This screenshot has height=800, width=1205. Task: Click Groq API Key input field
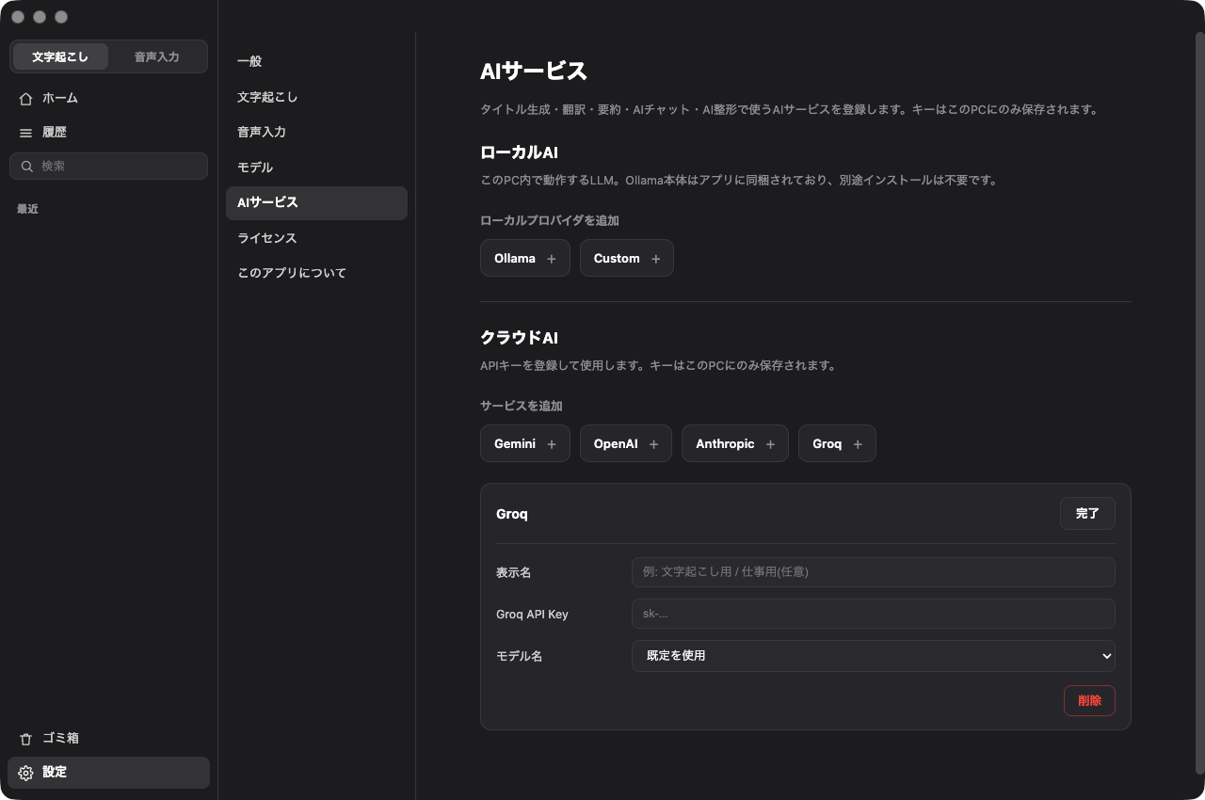coord(873,614)
